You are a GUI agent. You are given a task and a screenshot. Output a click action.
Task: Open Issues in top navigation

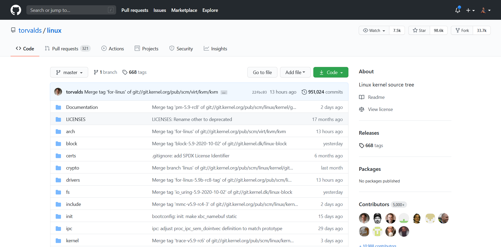pyautogui.click(x=160, y=10)
